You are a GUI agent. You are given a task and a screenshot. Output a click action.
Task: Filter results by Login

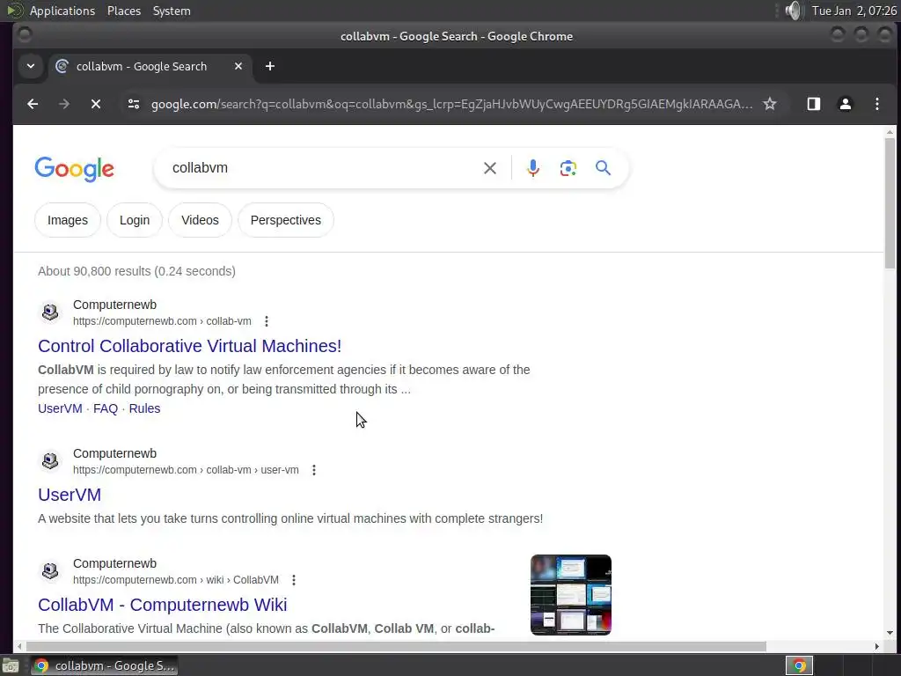click(x=135, y=220)
